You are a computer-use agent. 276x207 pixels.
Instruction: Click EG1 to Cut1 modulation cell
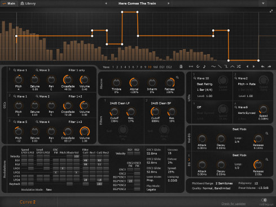point(86,160)
